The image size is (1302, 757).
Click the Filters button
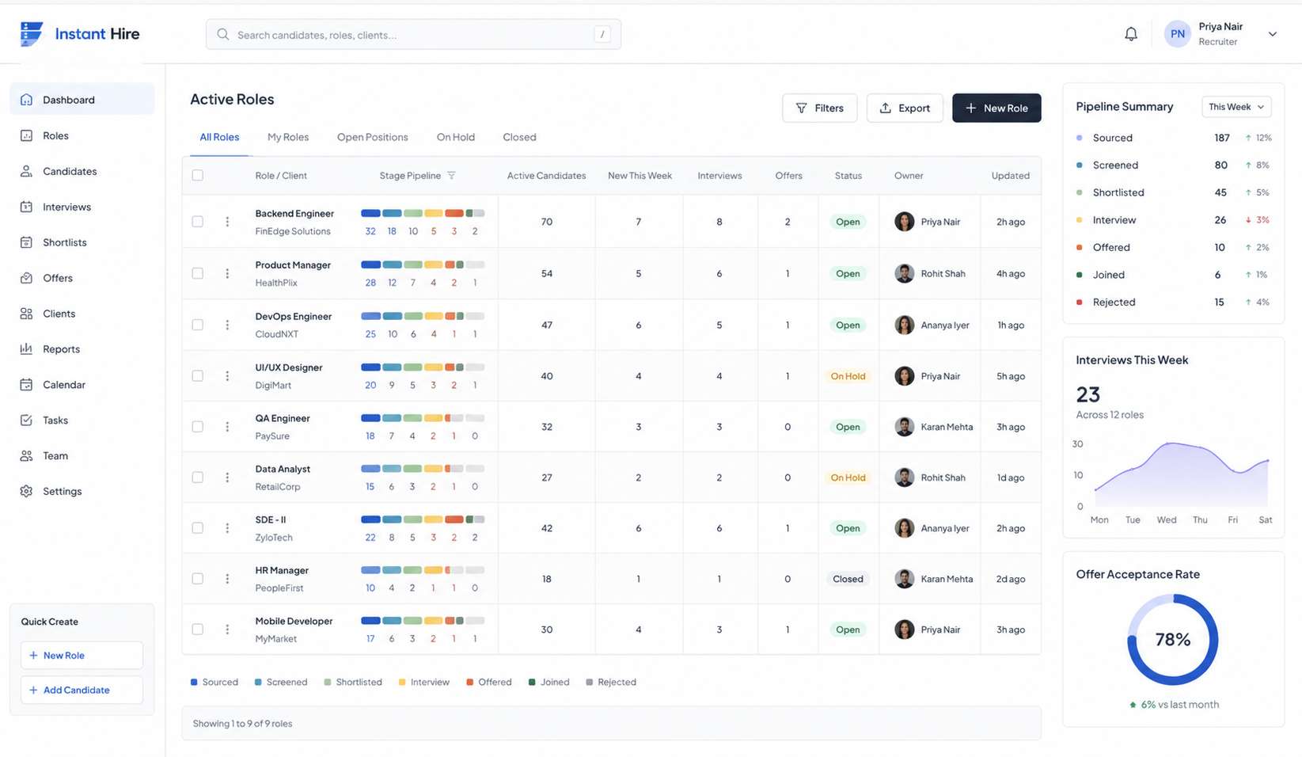coord(819,108)
